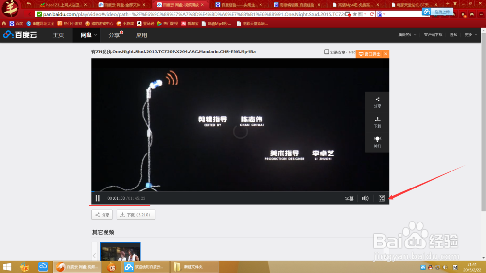Click the browser address bar URL

(193, 14)
